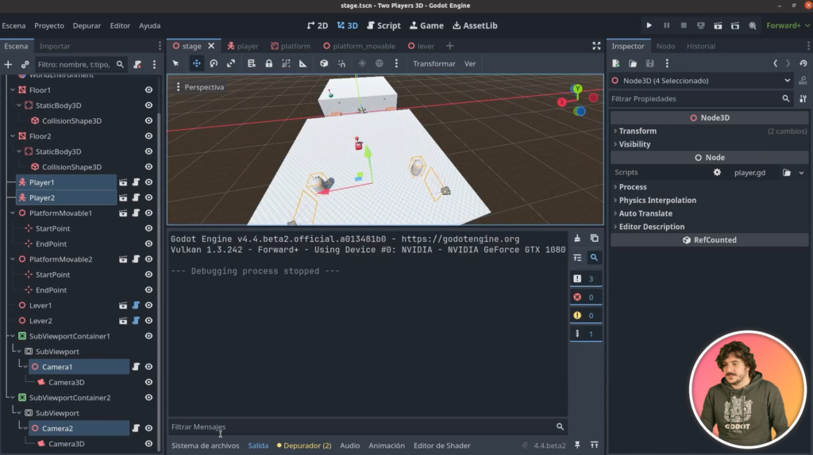Image resolution: width=813 pixels, height=455 pixels.
Task: Select the Move mode tool
Action: tap(197, 63)
